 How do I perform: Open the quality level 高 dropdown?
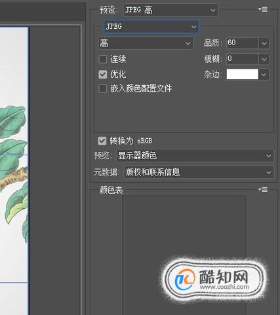[x=146, y=43]
